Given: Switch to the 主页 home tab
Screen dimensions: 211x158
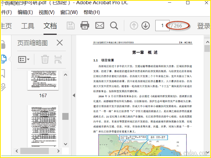Looking at the screenshot, I should pos(6,26).
